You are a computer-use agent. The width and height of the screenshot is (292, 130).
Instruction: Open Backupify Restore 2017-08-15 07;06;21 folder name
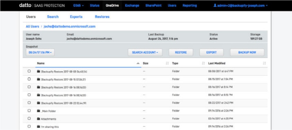pos(63,79)
